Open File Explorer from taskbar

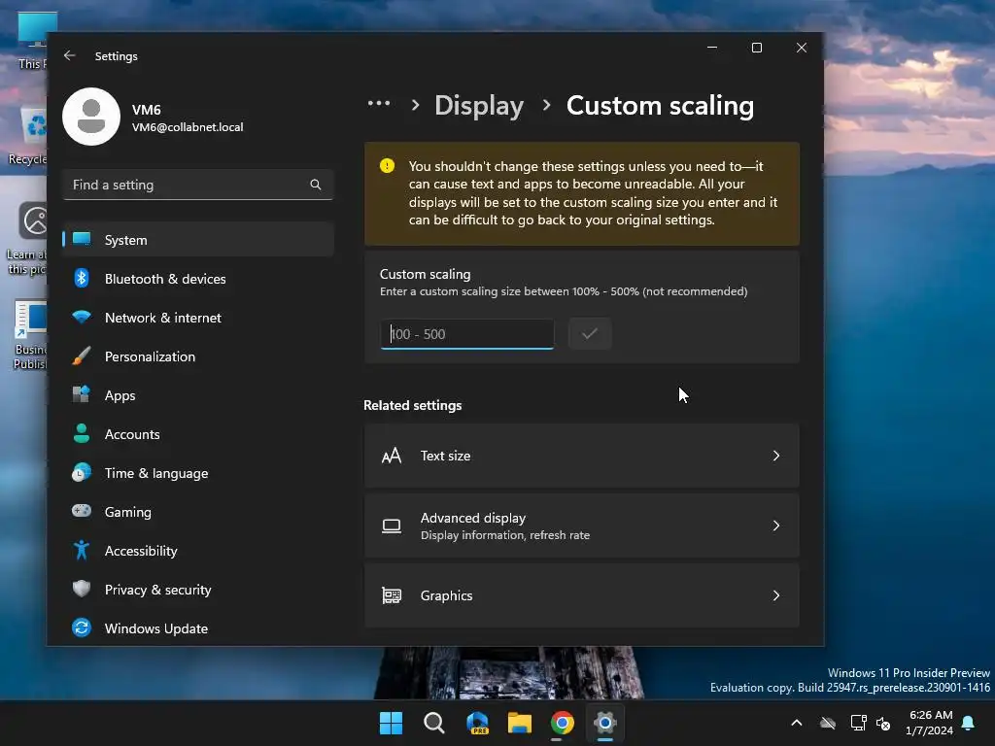point(520,723)
